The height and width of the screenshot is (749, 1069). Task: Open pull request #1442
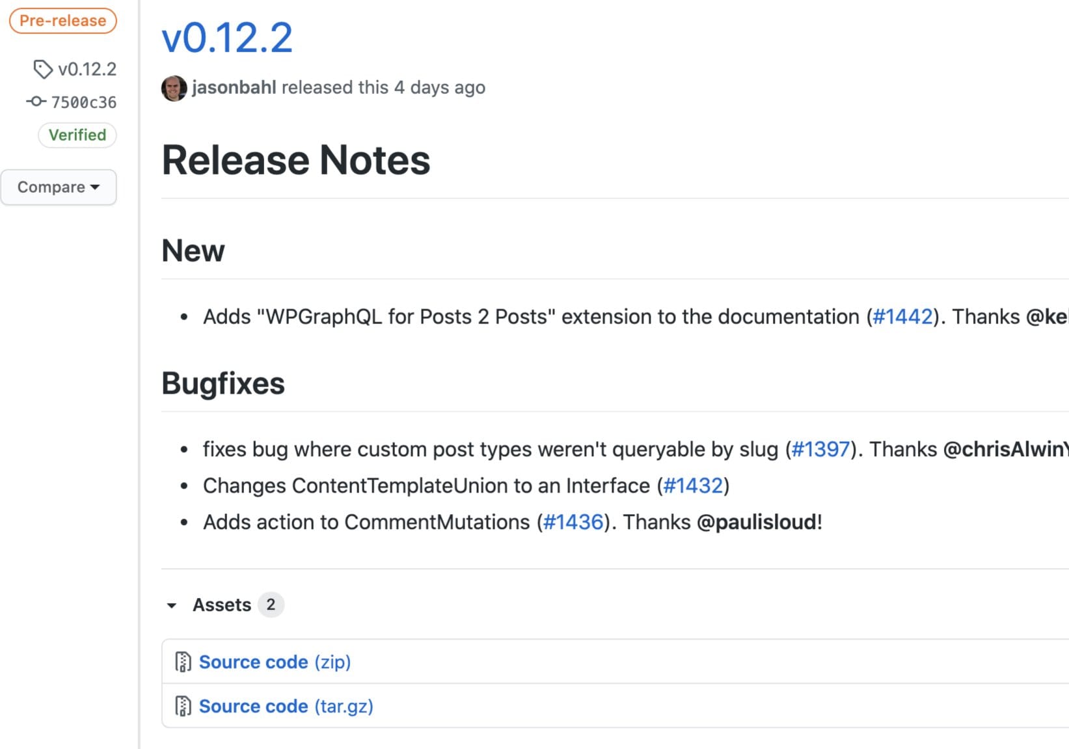pos(902,316)
